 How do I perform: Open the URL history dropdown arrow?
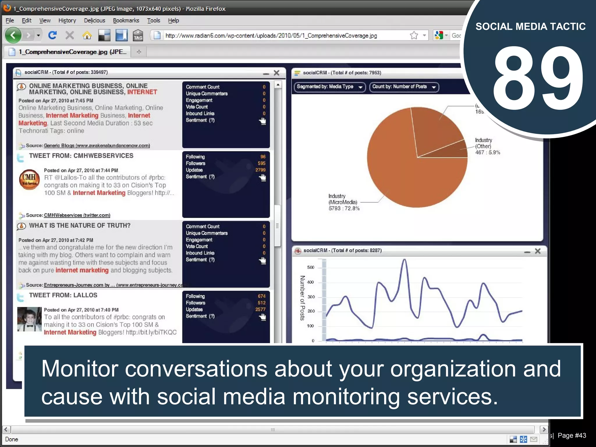tap(424, 36)
